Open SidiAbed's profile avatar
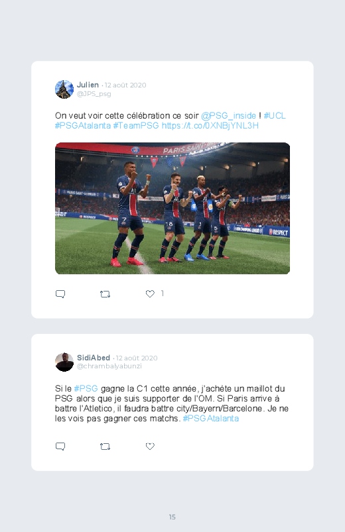The image size is (345, 532). pos(64,362)
